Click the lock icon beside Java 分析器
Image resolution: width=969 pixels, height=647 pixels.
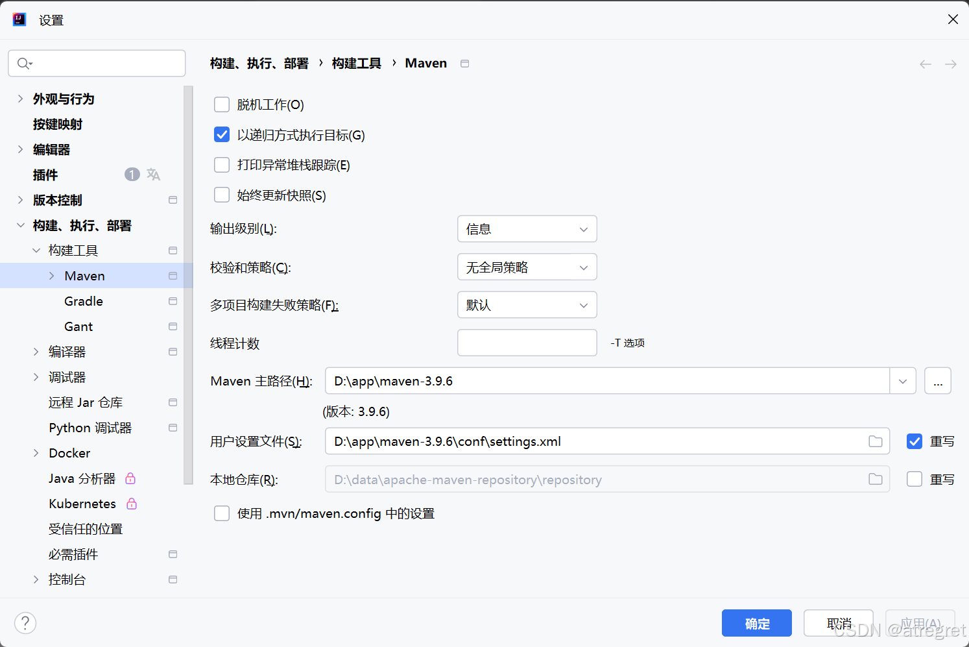[x=130, y=478]
